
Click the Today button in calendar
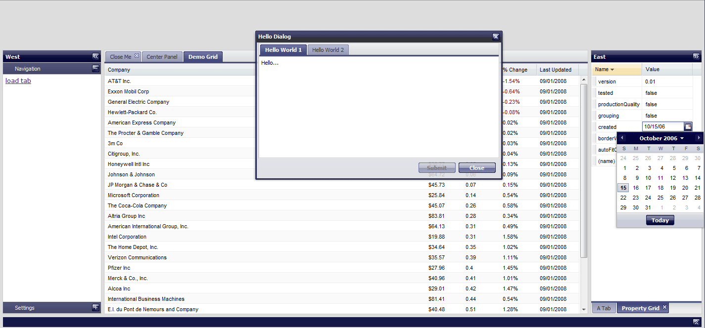point(660,220)
